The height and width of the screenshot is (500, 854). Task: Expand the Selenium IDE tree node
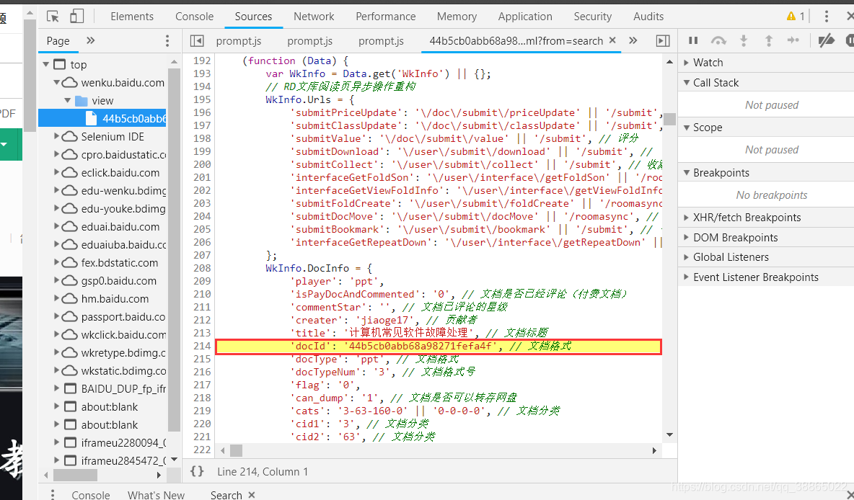57,136
